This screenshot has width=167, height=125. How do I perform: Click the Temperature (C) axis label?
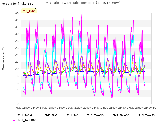point(3,59)
